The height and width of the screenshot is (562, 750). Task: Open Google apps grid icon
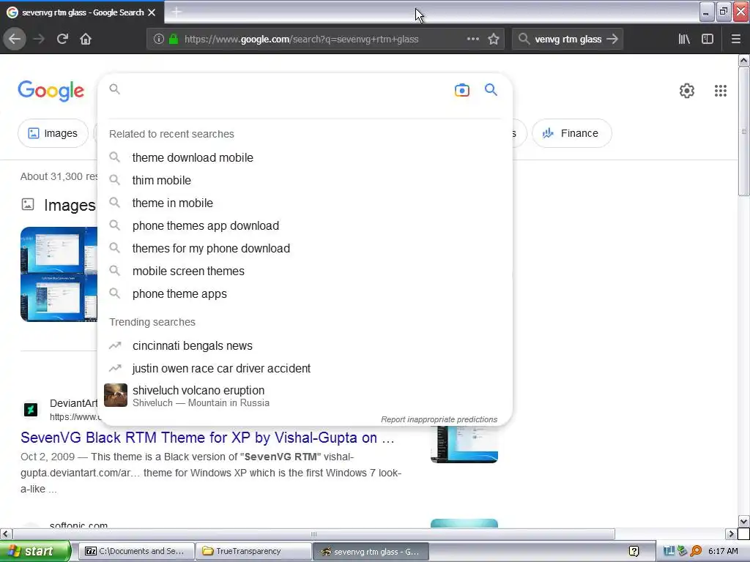[x=721, y=91]
